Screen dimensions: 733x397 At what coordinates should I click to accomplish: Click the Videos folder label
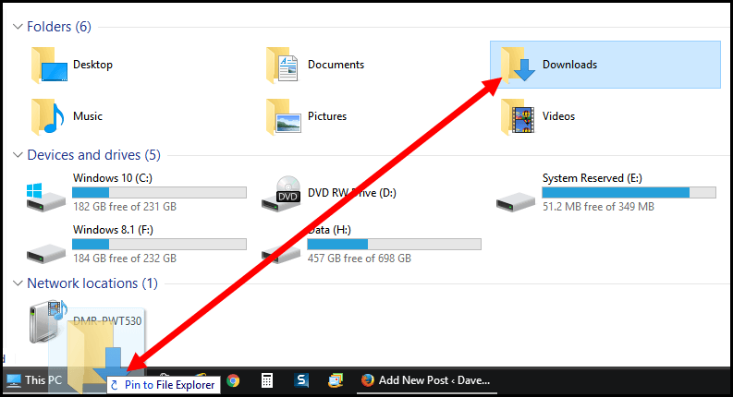click(558, 116)
